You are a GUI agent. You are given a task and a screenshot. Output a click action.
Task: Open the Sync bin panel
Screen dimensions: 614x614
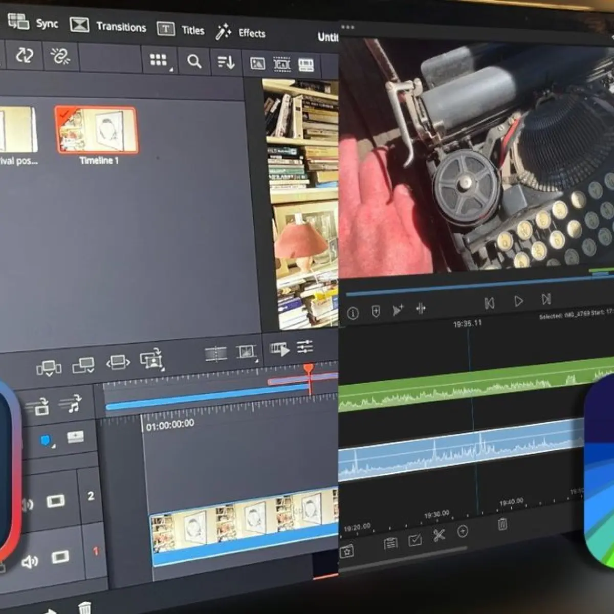click(33, 23)
